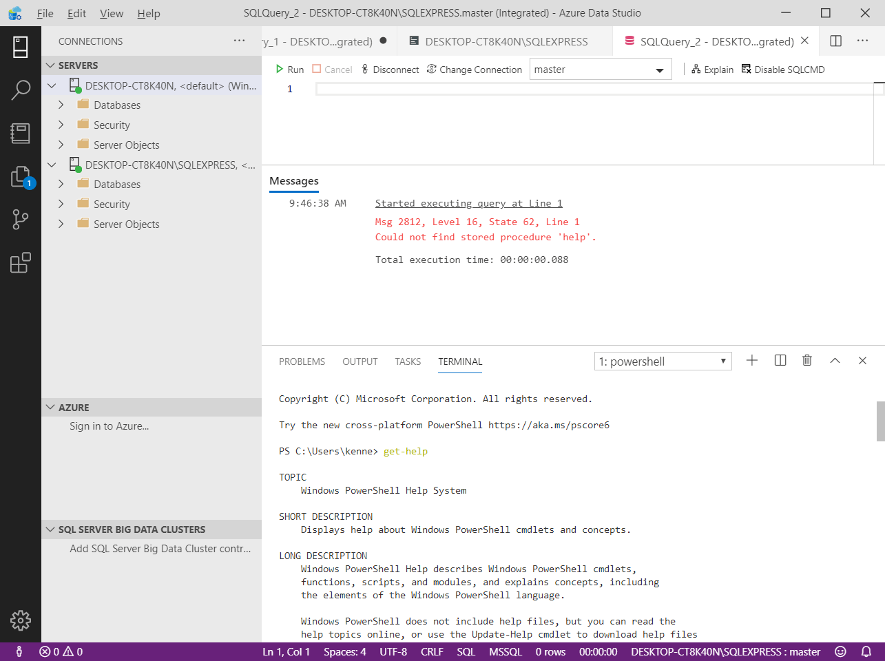Select the Terminal tab
This screenshot has width=885, height=661.
click(460, 361)
